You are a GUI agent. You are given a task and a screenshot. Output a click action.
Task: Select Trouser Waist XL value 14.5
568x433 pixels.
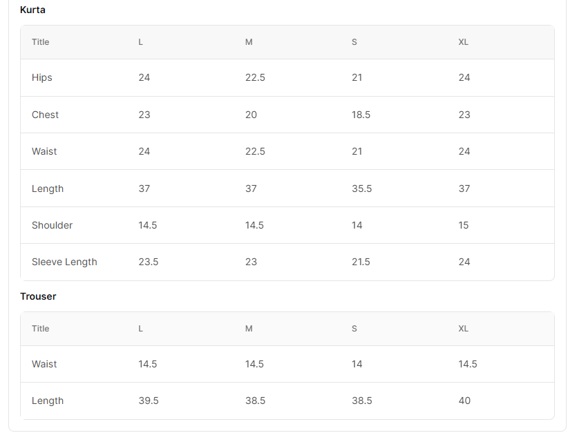pos(468,364)
